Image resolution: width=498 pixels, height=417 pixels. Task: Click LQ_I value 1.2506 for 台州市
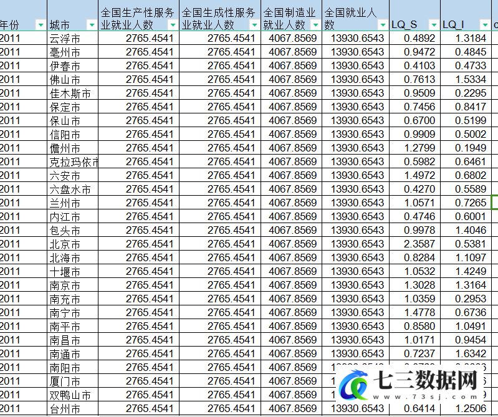pyautogui.click(x=471, y=408)
